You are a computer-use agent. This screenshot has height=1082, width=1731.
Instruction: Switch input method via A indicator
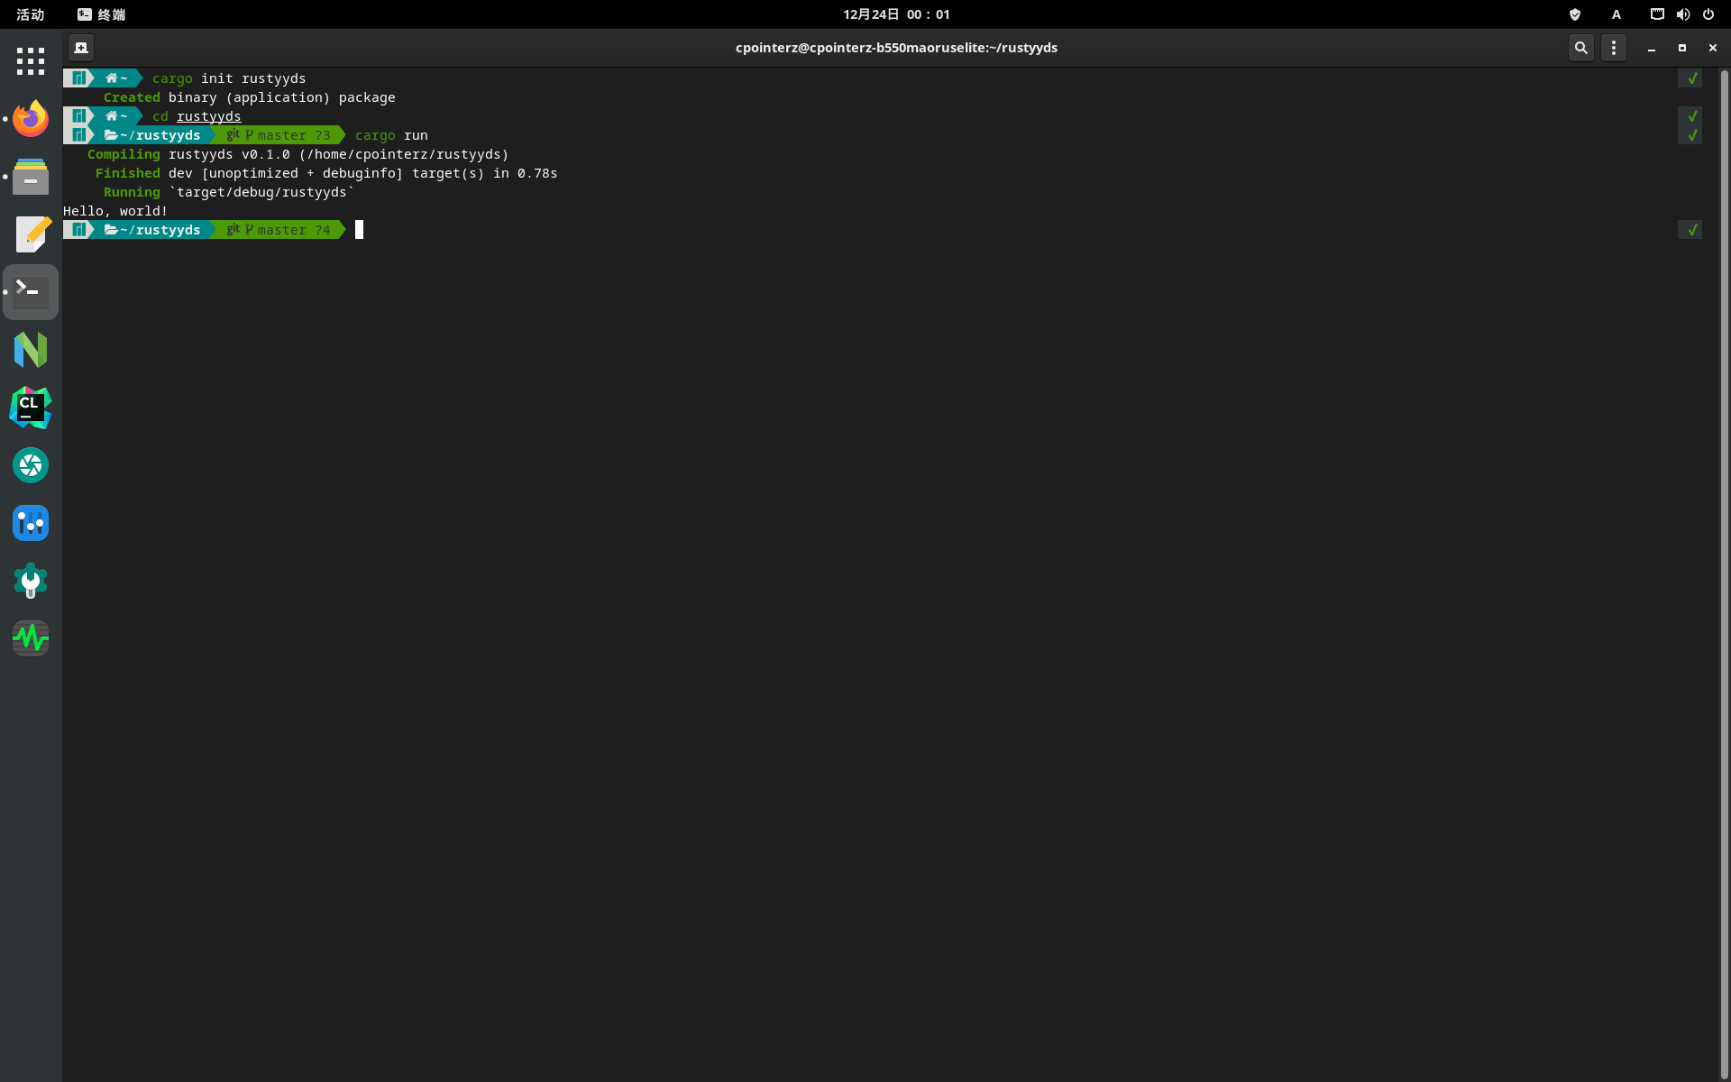pos(1617,14)
